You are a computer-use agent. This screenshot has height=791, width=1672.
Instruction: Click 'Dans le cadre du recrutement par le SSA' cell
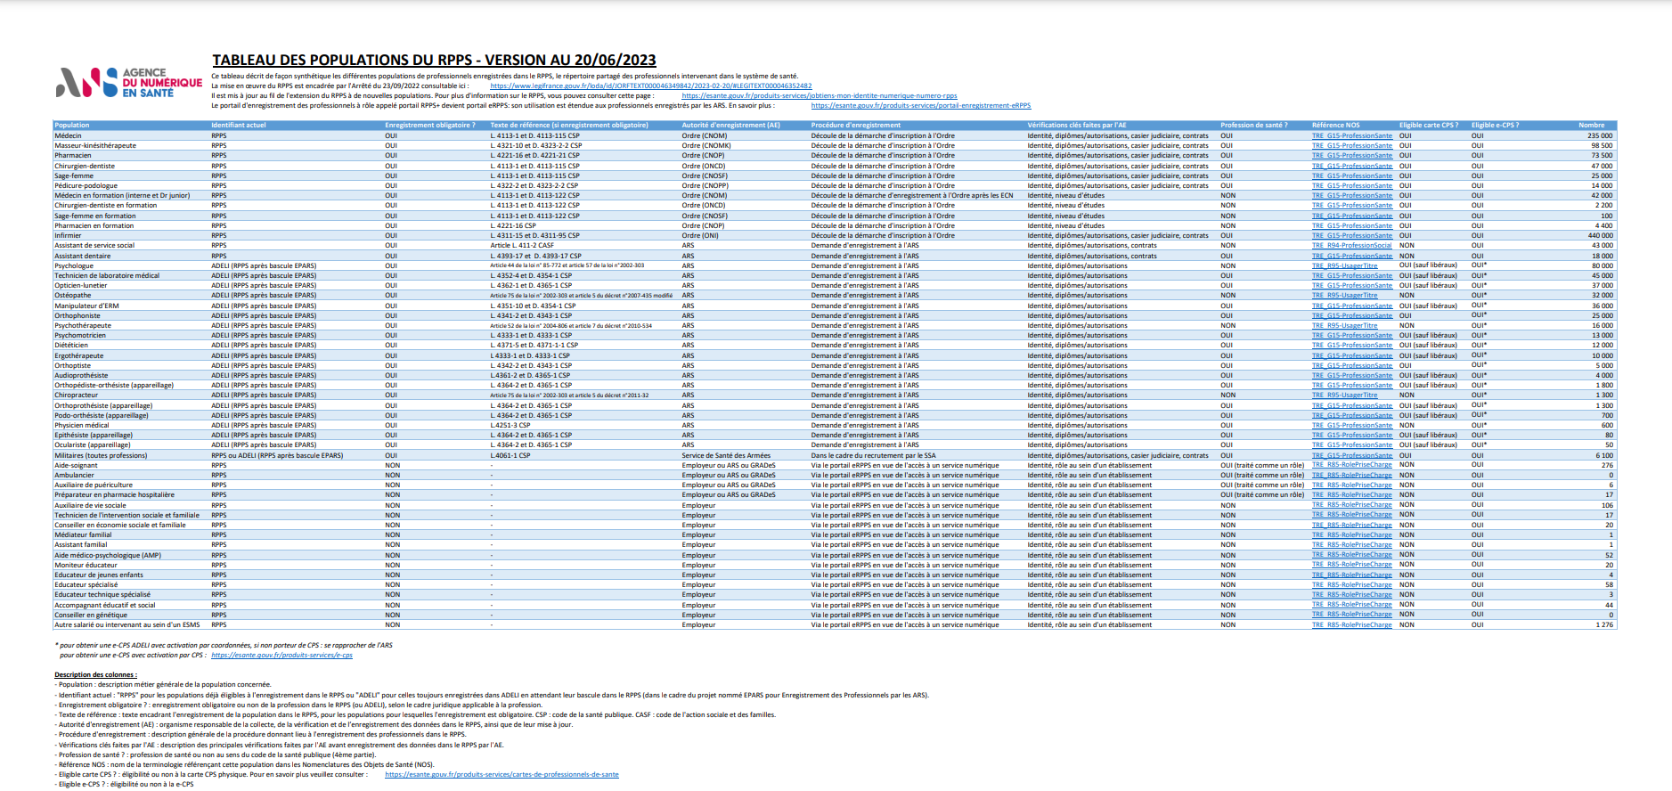coord(873,455)
